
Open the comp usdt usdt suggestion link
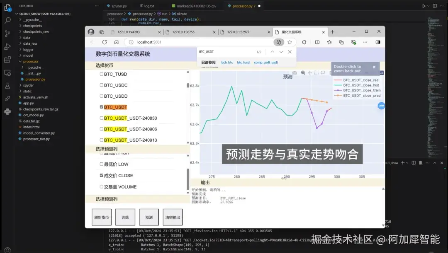click(x=265, y=62)
